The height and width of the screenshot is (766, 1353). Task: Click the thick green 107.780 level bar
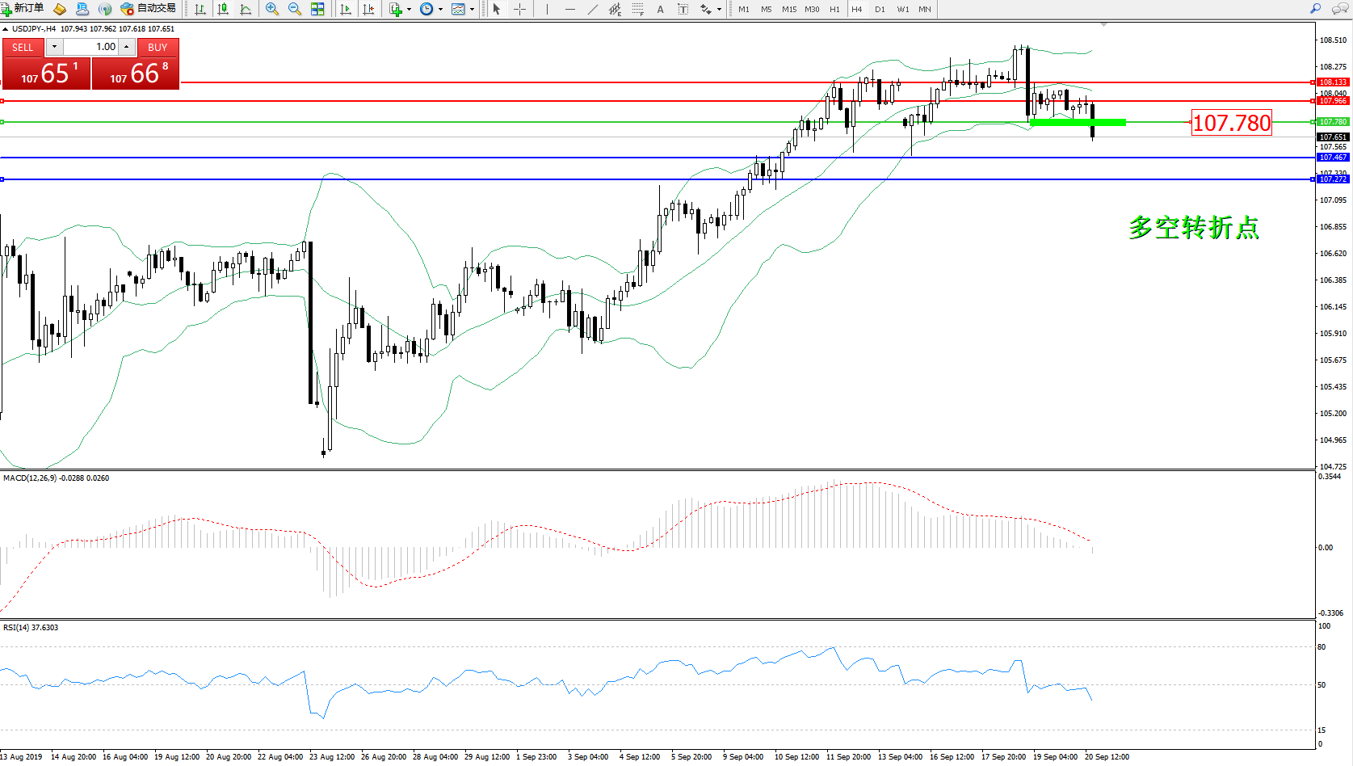pyautogui.click(x=1078, y=122)
